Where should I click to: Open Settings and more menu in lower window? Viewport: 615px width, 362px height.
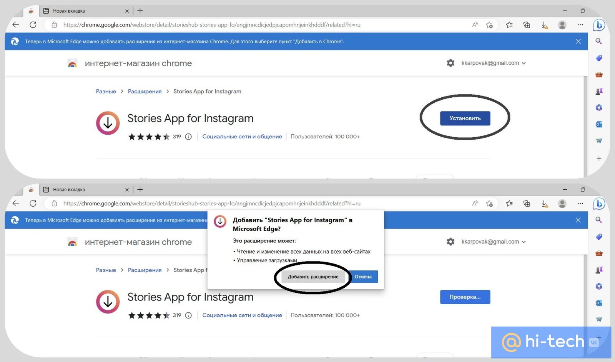(x=580, y=203)
